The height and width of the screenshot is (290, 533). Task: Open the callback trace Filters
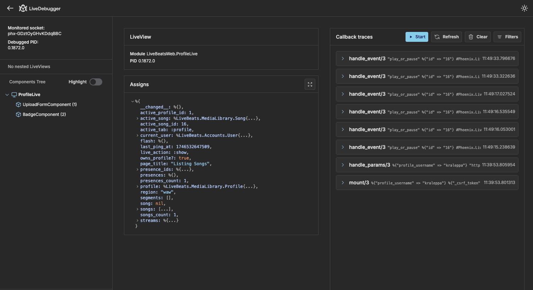[507, 37]
